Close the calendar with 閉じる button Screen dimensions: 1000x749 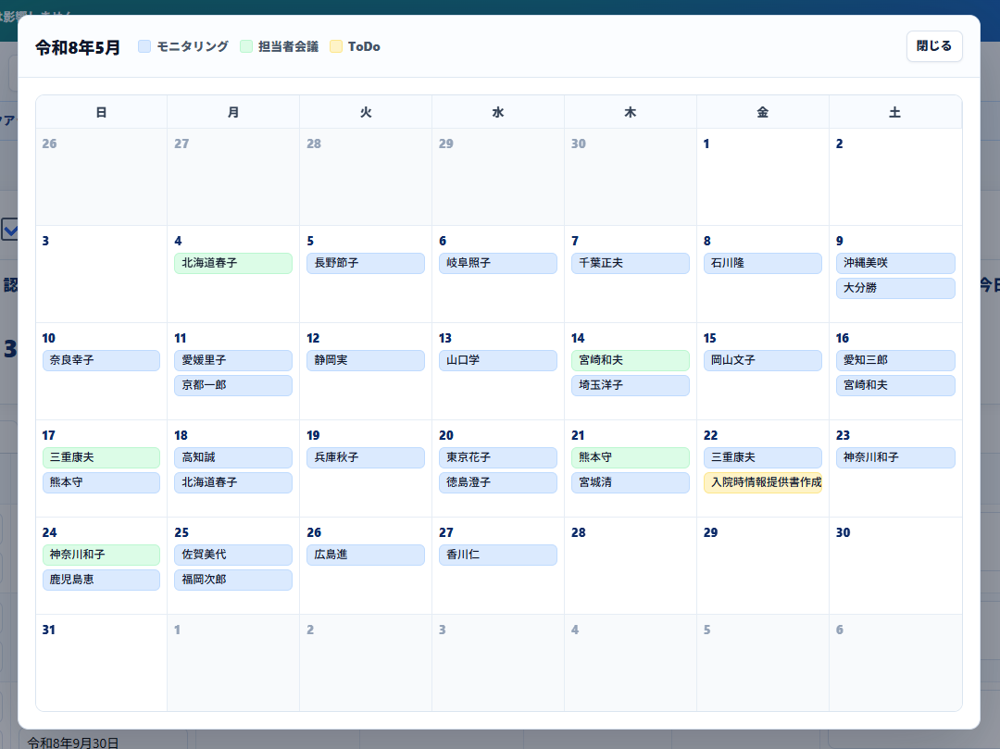933,46
